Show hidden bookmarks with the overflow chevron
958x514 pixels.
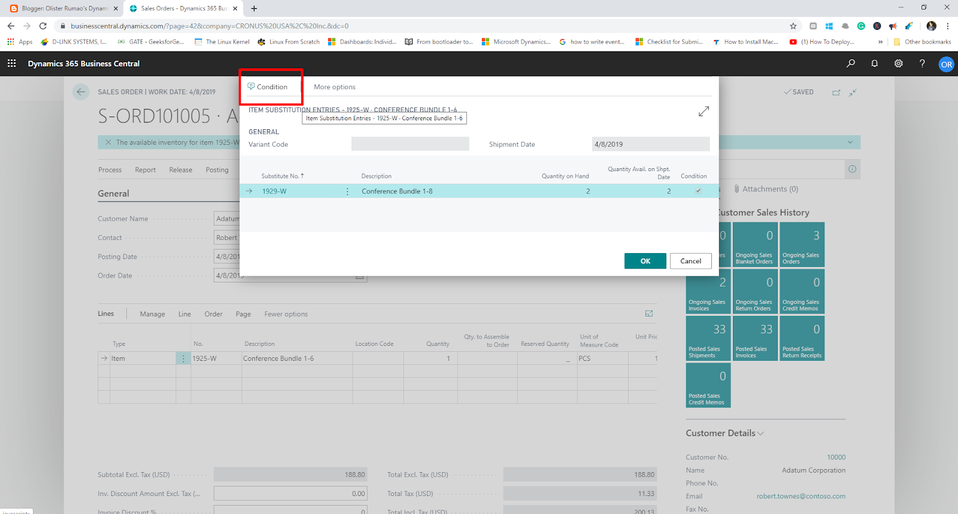[x=880, y=42]
